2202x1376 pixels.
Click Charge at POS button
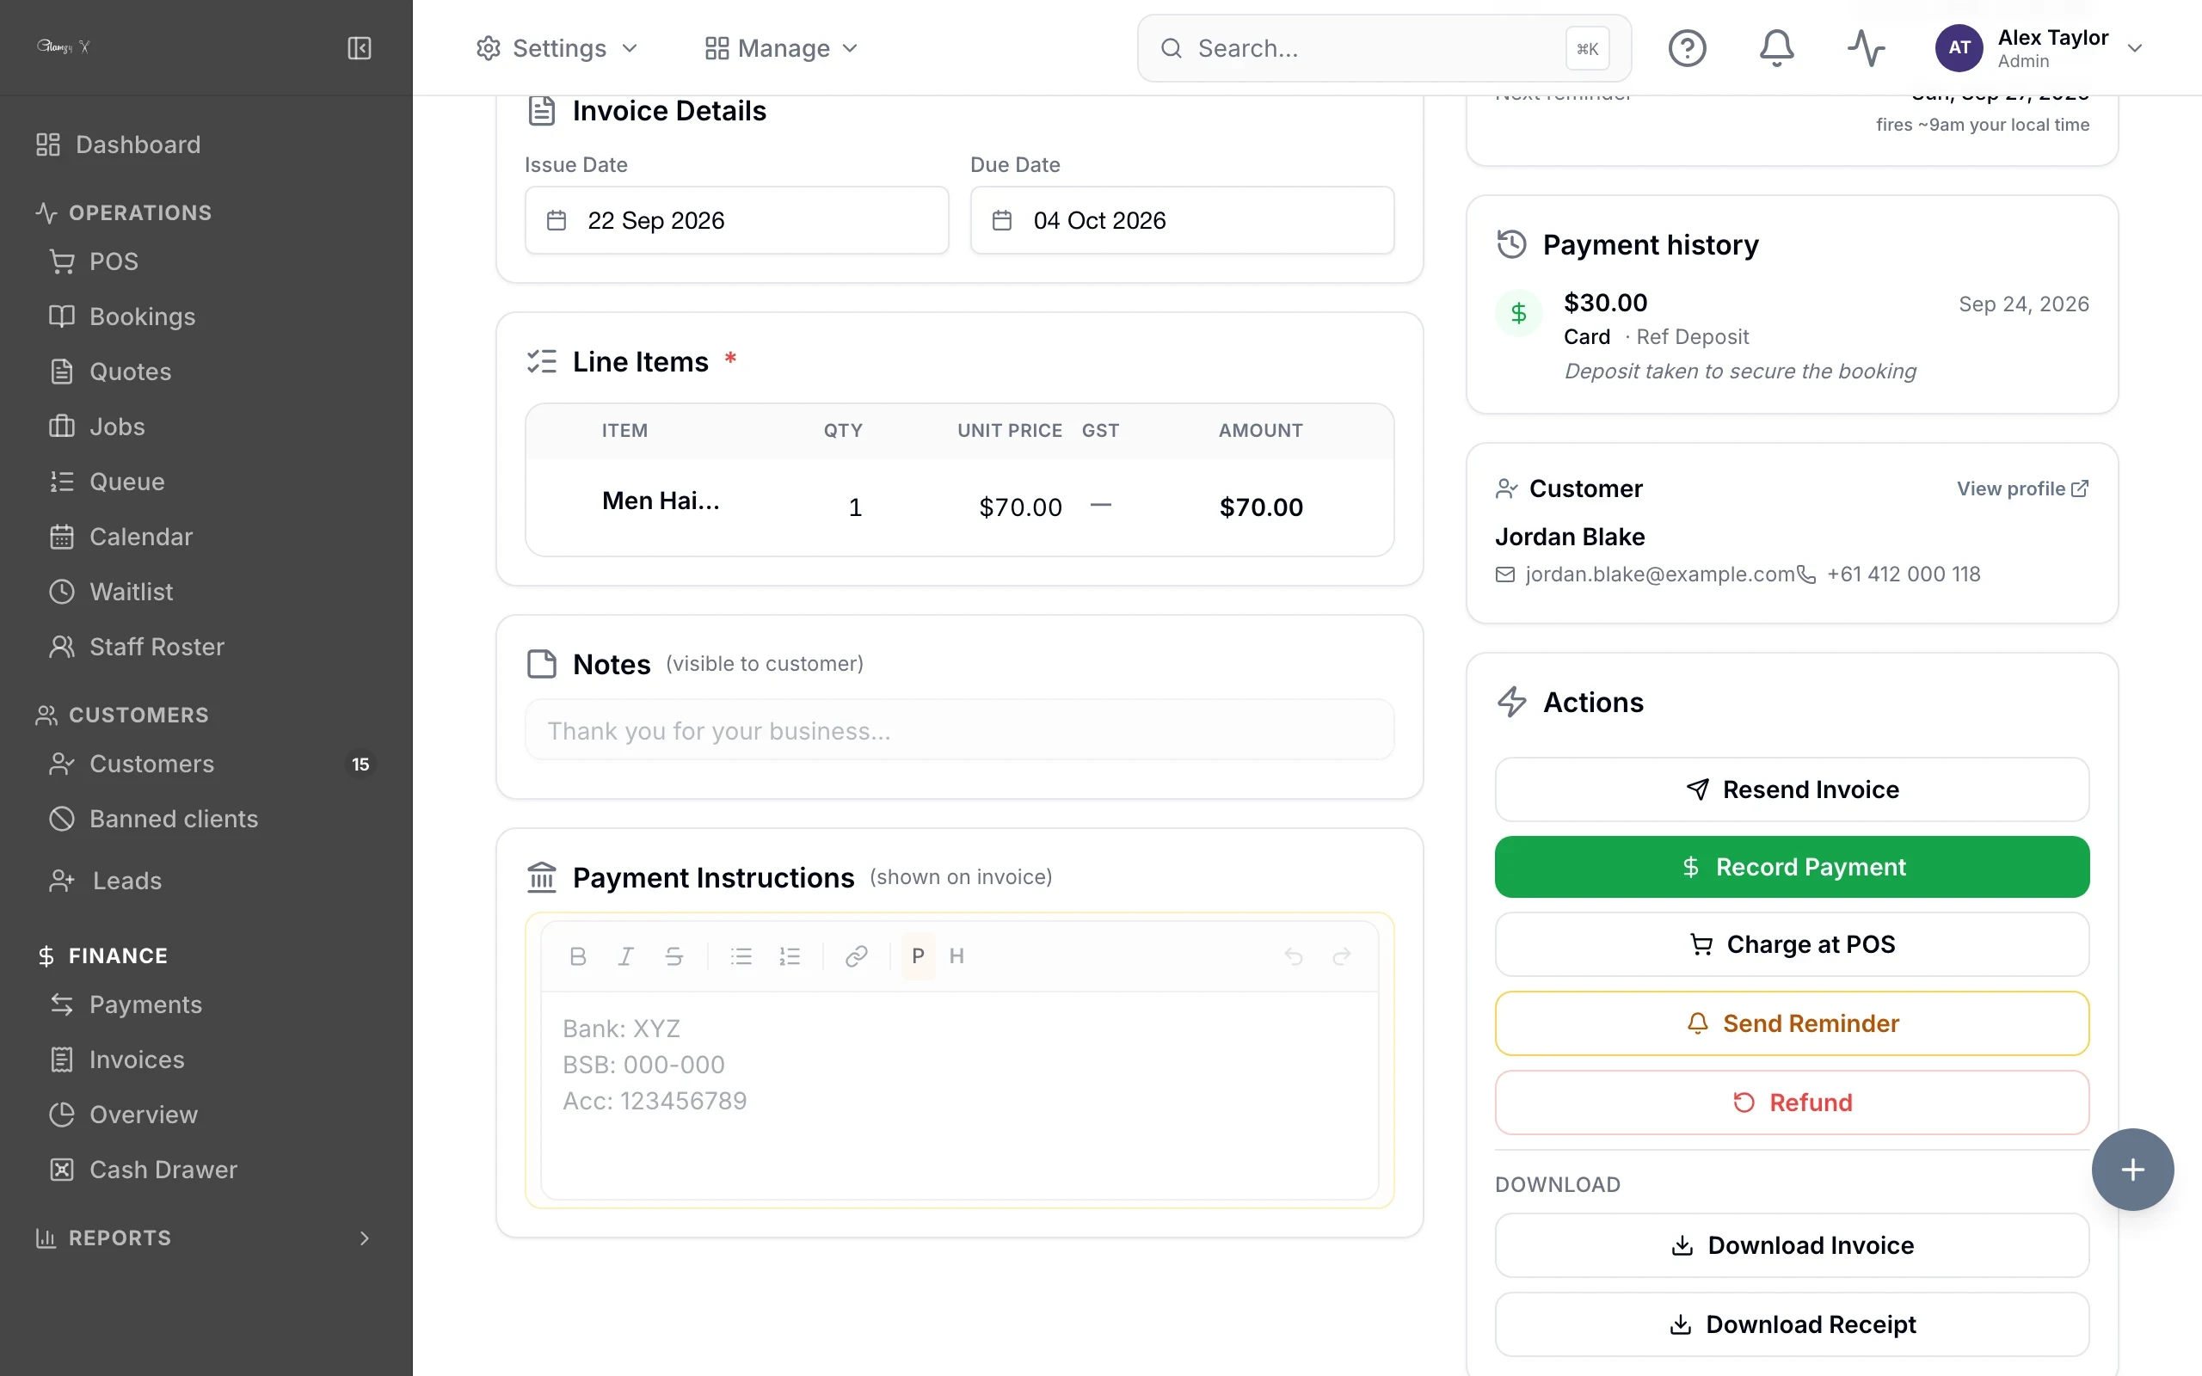click(1792, 944)
